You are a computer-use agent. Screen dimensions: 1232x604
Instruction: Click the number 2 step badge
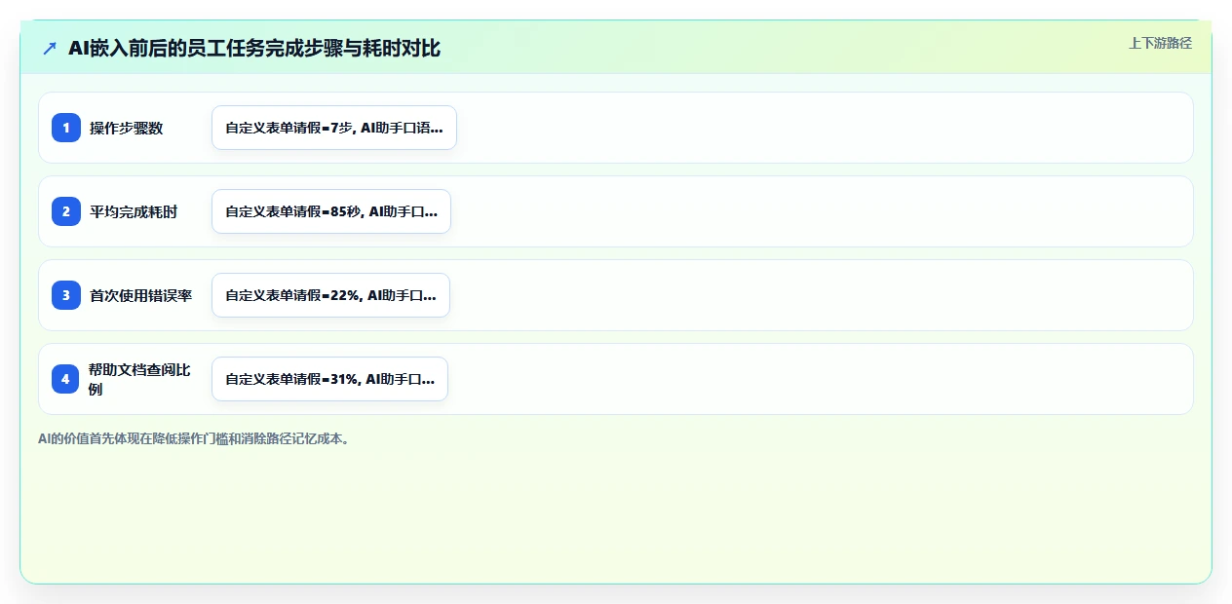click(x=66, y=211)
